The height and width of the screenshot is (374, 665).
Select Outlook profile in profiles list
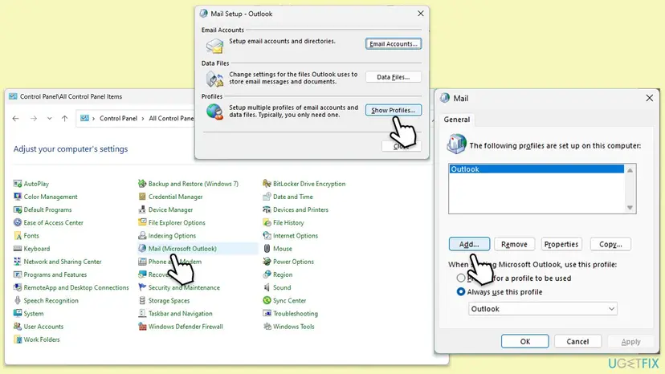pos(536,169)
